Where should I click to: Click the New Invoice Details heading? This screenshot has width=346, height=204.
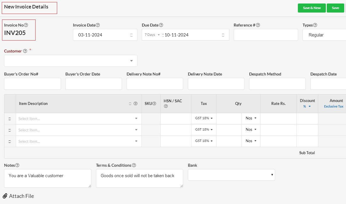click(26, 7)
